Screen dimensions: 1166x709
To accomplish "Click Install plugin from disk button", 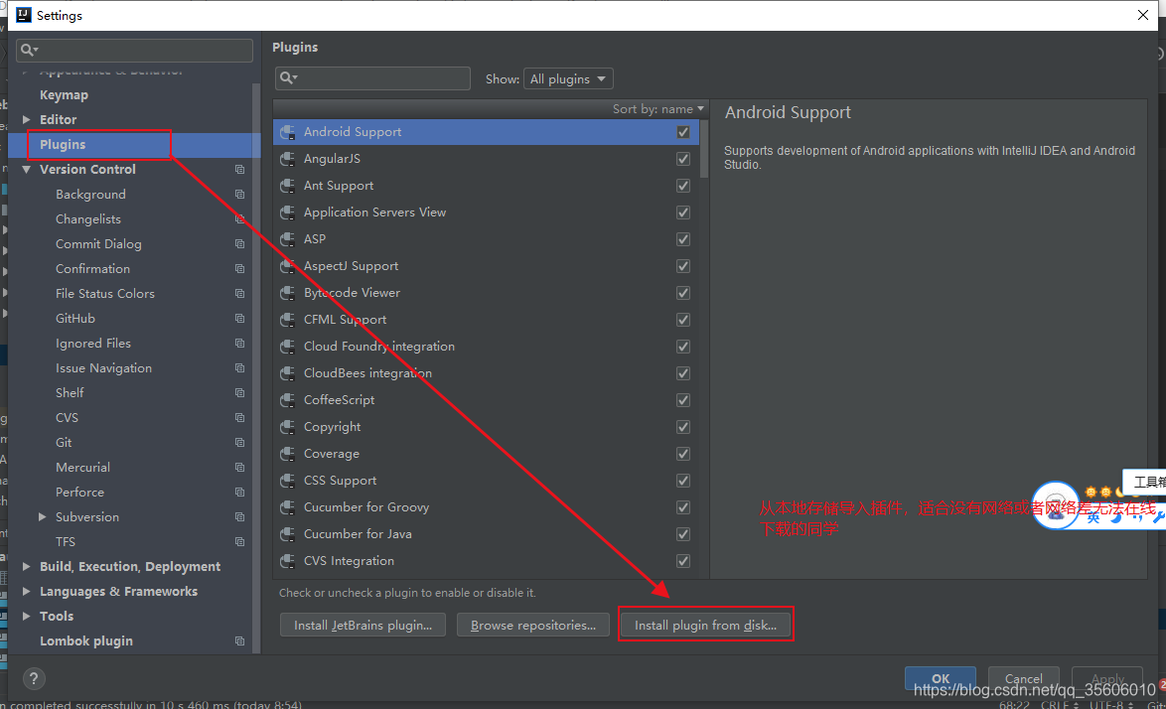I will tap(706, 625).
